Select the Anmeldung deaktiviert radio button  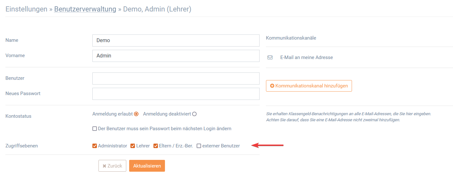point(194,114)
